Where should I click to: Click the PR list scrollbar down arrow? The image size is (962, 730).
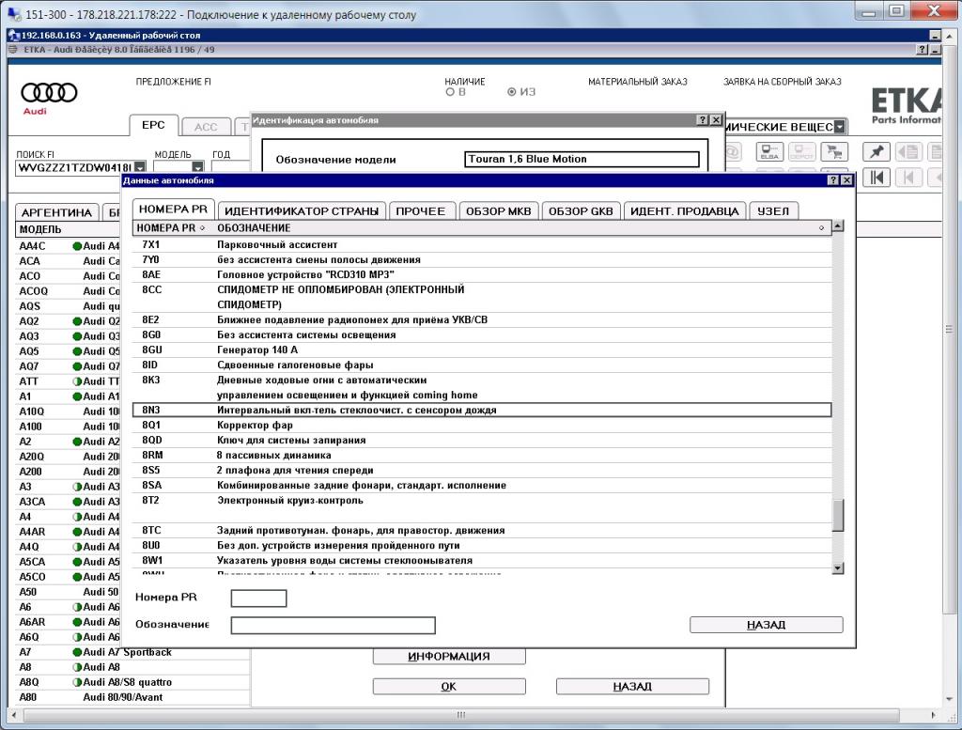[838, 568]
